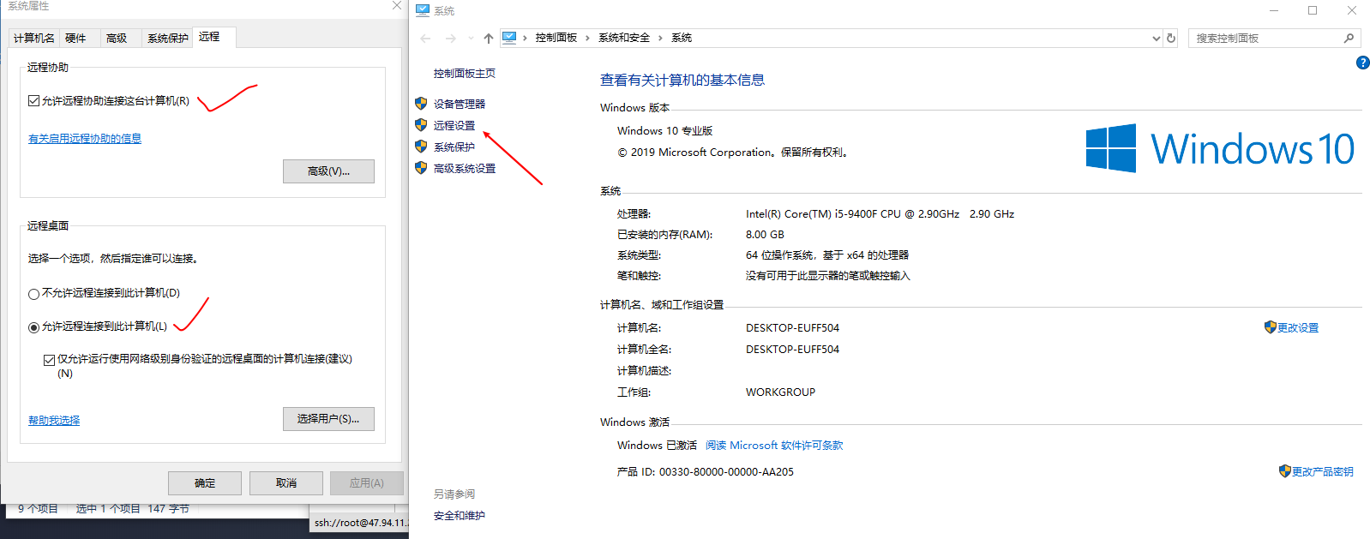Click the 选择用户(S)... button

coord(328,418)
